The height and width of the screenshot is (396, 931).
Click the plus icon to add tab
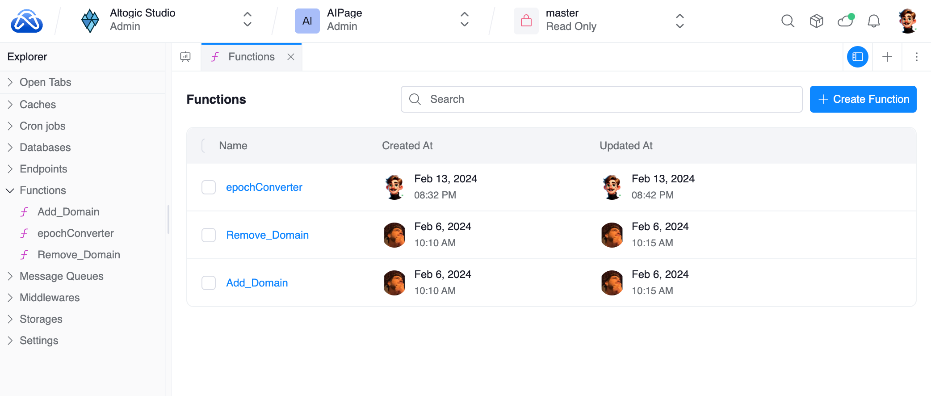pos(887,57)
